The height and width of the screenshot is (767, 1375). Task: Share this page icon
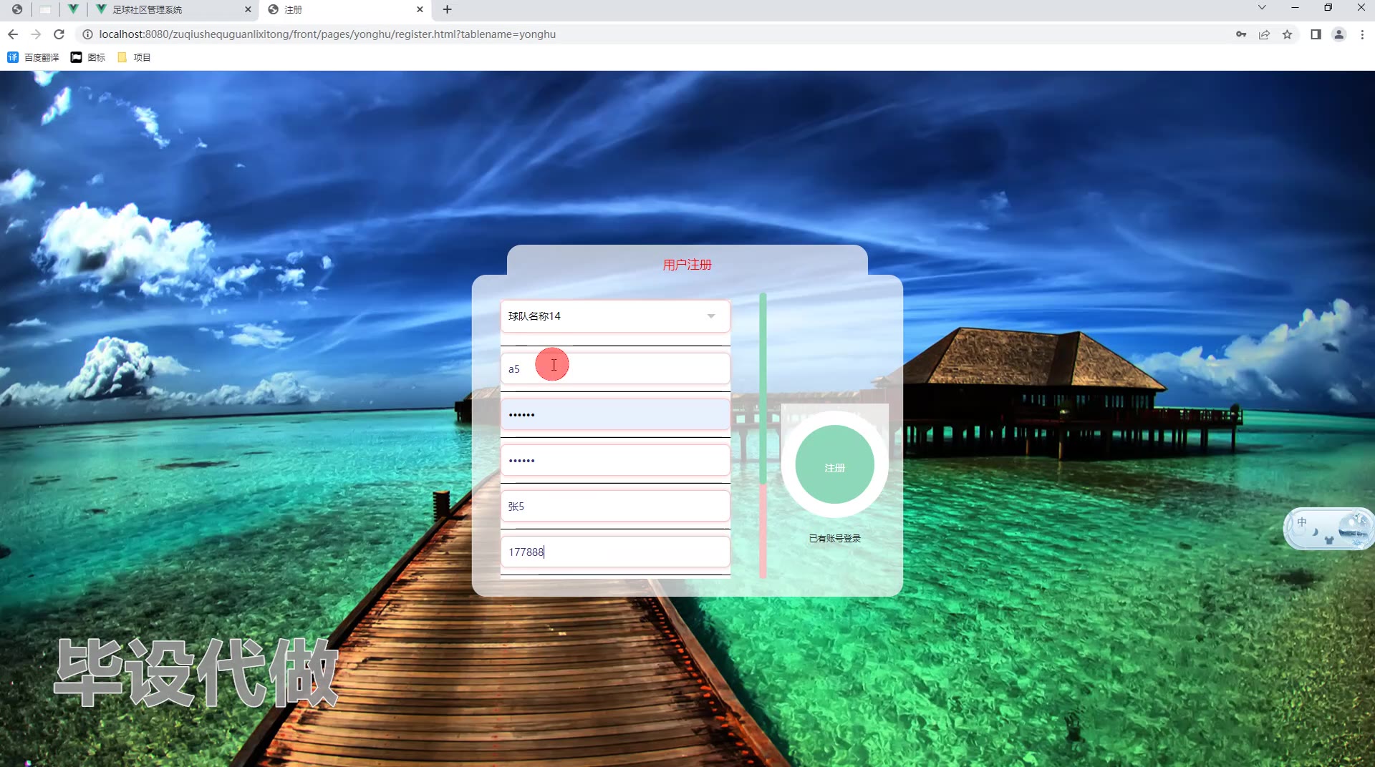[1264, 34]
